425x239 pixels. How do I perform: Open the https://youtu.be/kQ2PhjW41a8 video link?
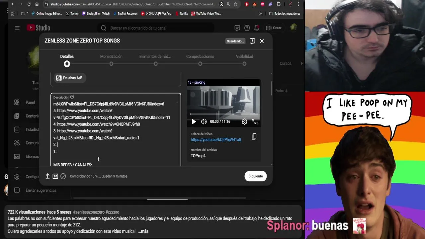point(216,140)
